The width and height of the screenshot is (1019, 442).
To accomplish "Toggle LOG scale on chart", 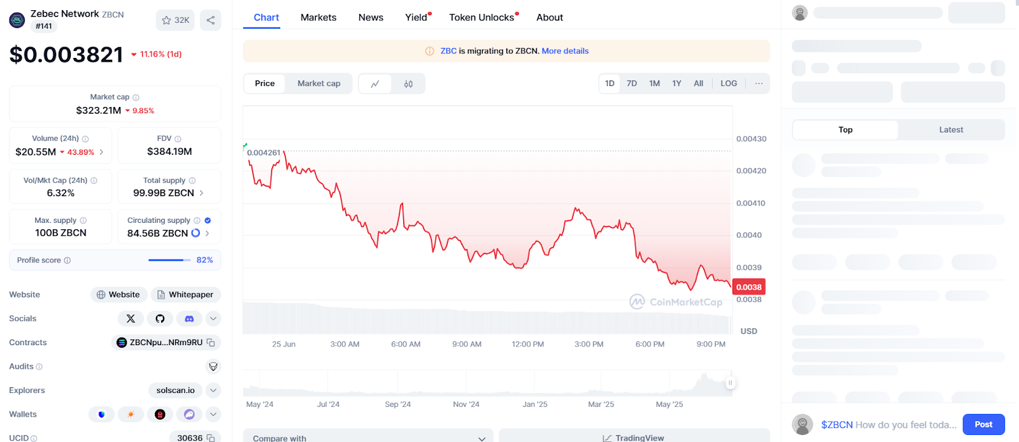I will [x=729, y=83].
